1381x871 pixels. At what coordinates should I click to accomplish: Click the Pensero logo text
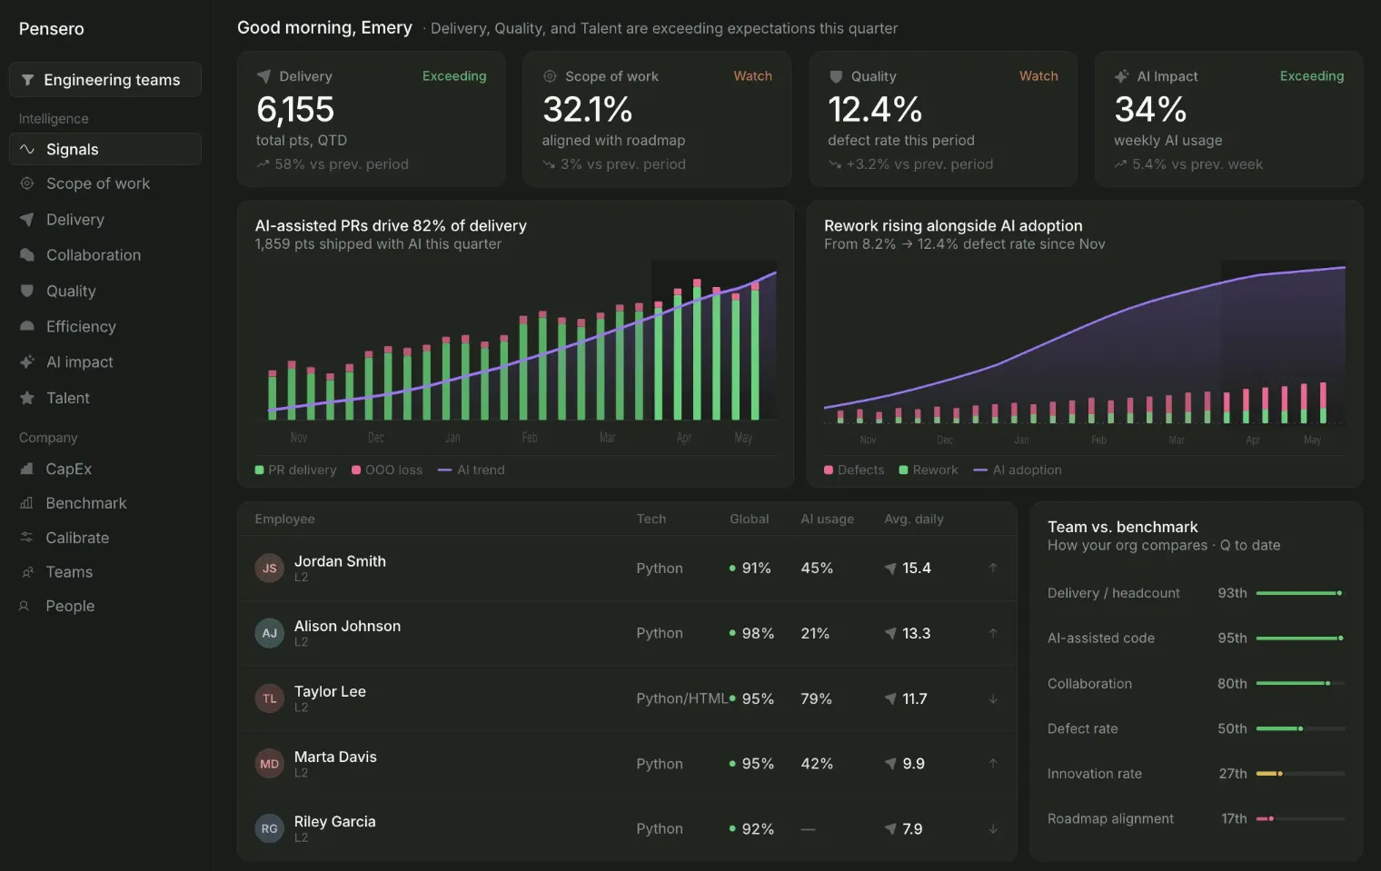[x=52, y=29]
